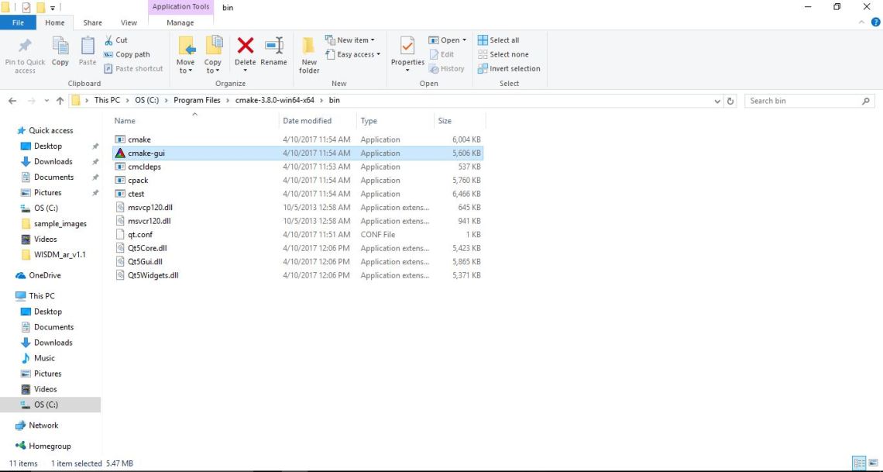Click History in the Open group

click(x=447, y=68)
